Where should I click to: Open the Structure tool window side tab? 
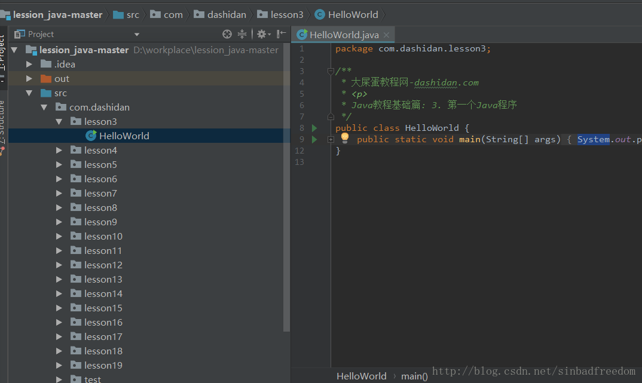pyautogui.click(x=3, y=121)
